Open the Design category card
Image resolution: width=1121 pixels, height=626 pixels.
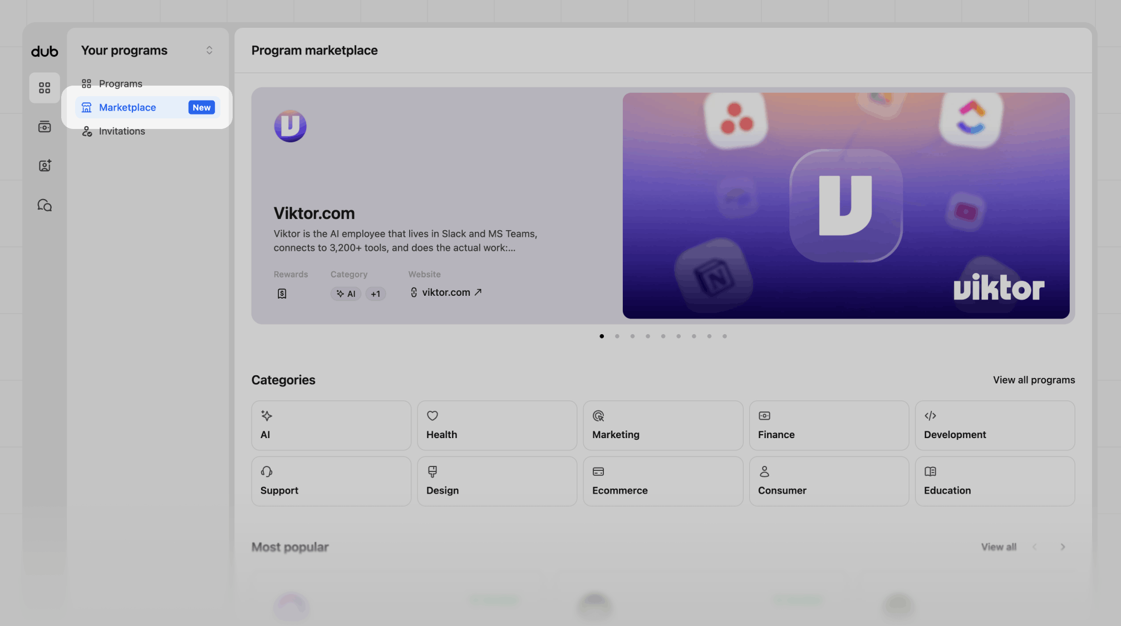[497, 481]
